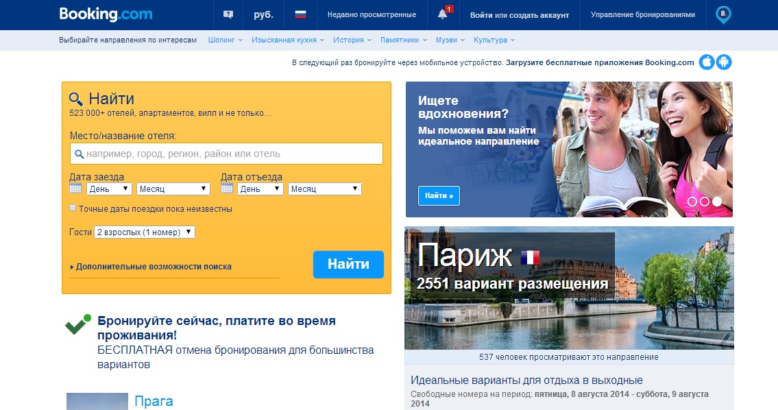Click the Booking.com logo
Image resolution: width=778 pixels, height=410 pixels.
coord(106,14)
